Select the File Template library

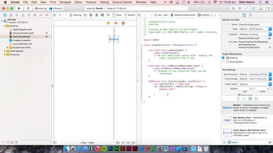click(x=238, y=99)
